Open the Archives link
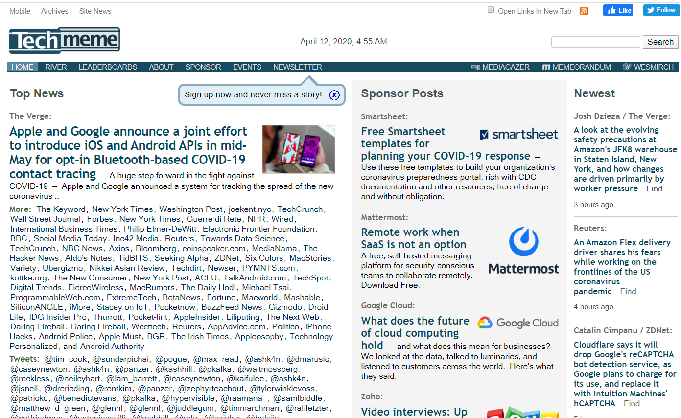Screen dimensions: 681x418 55,11
